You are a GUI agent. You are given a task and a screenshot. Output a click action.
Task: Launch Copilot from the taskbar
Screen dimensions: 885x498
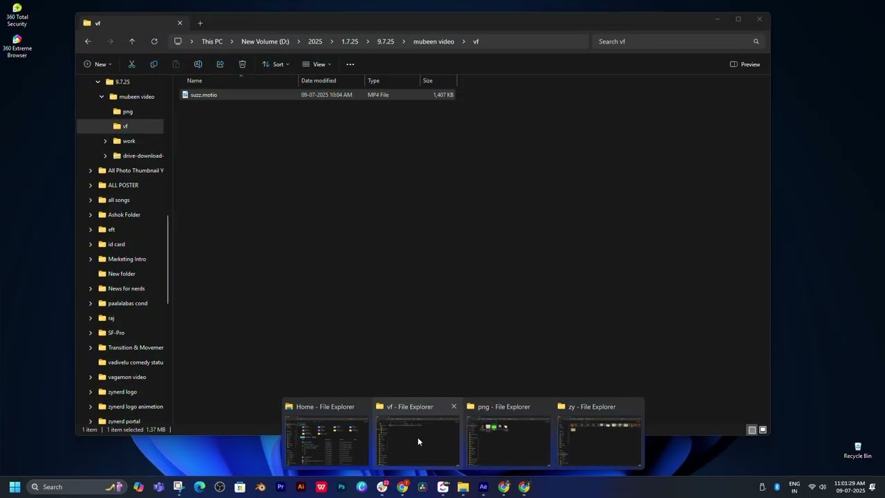(138, 487)
